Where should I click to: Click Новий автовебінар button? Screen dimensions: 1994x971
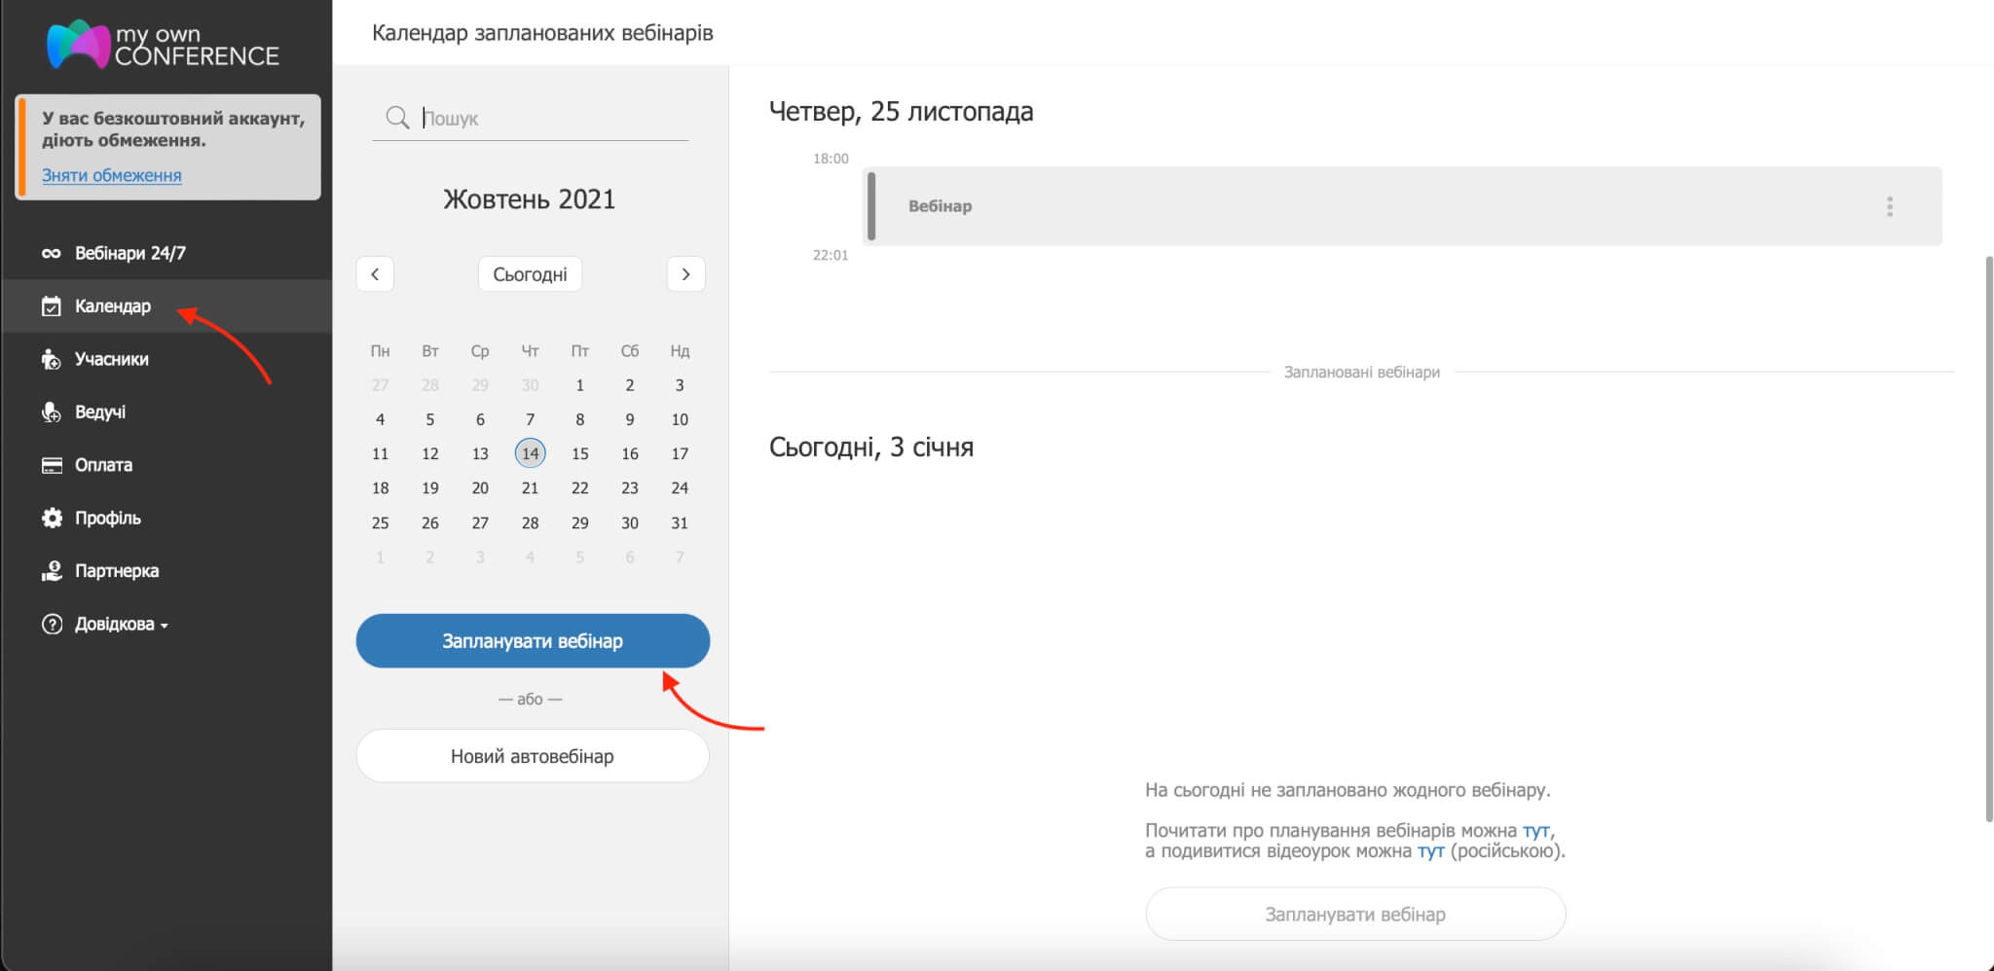532,755
